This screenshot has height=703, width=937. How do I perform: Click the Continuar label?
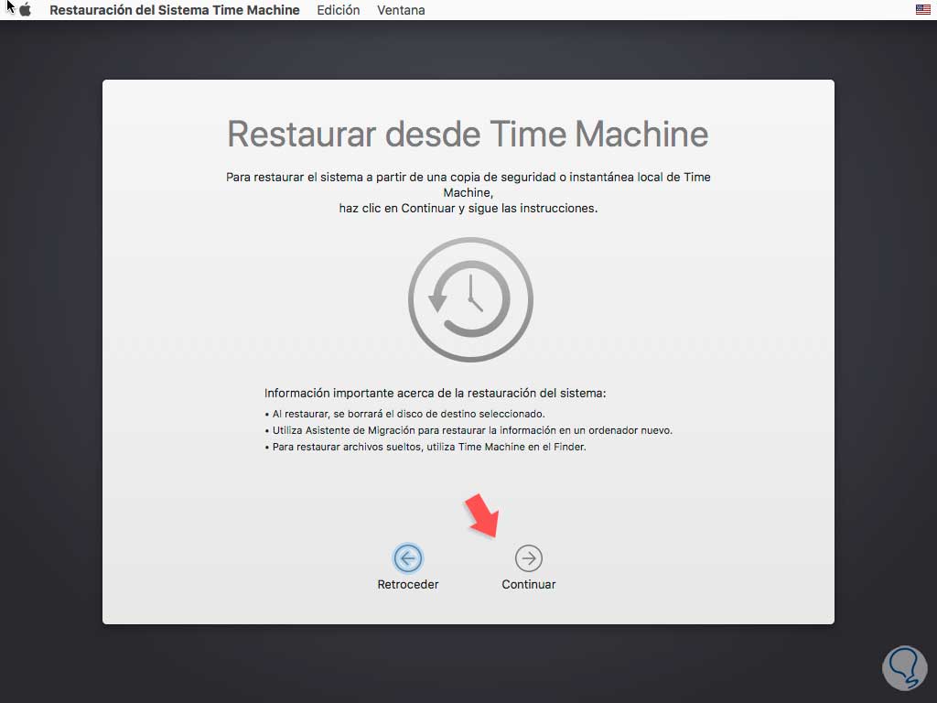(529, 585)
